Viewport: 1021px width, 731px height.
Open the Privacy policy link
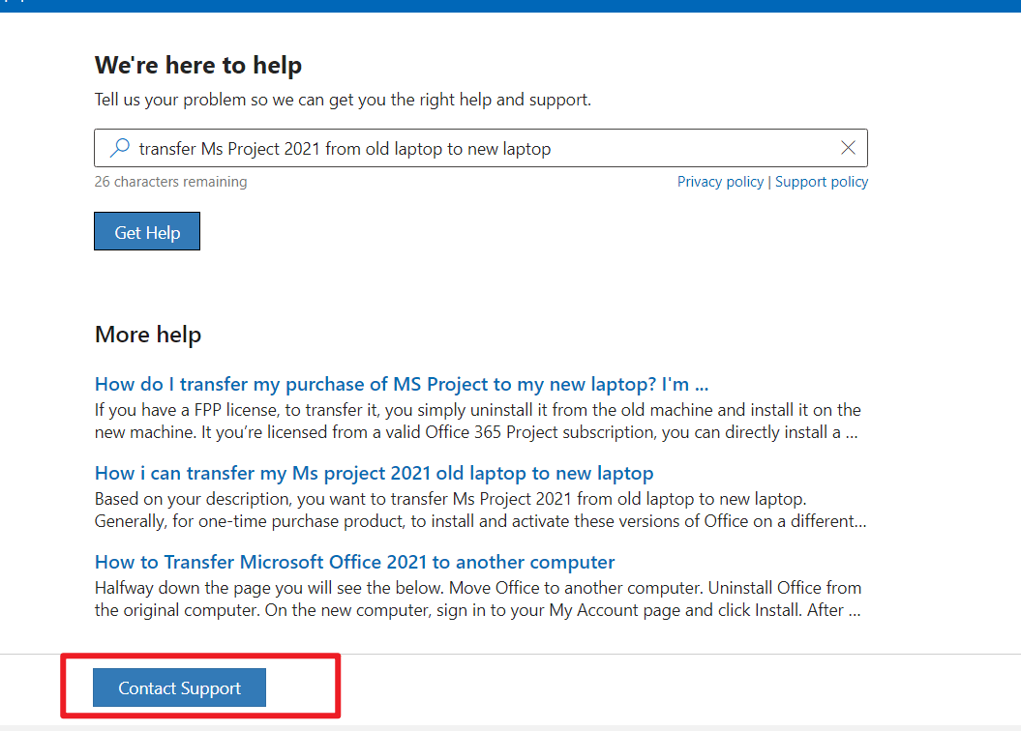point(720,182)
